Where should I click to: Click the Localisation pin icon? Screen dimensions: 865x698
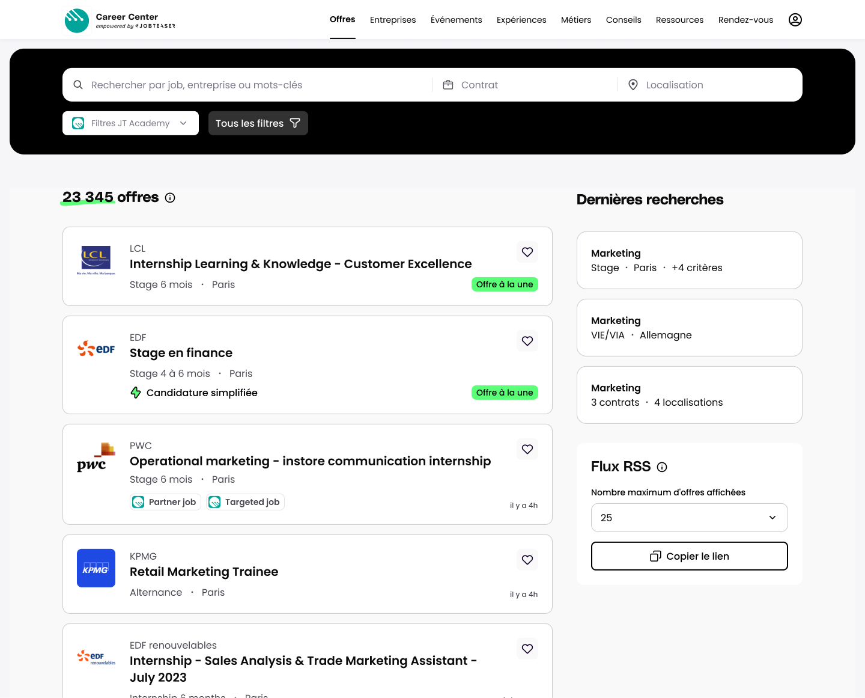click(x=633, y=85)
